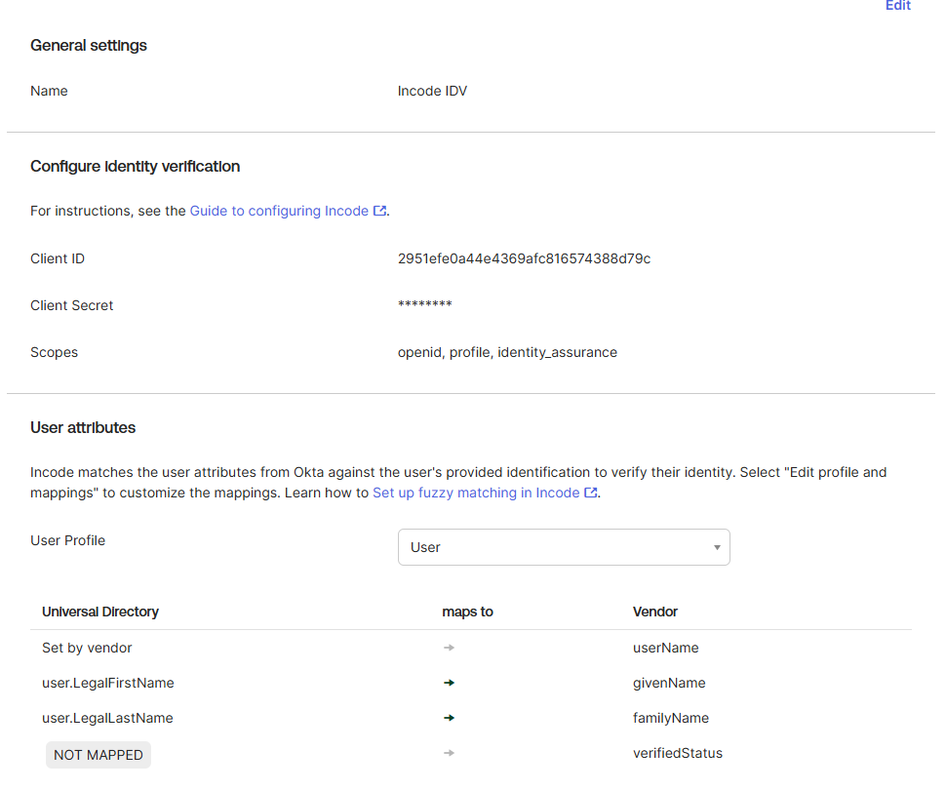Click the arrow in the verifiedStatus mapping row

point(449,753)
